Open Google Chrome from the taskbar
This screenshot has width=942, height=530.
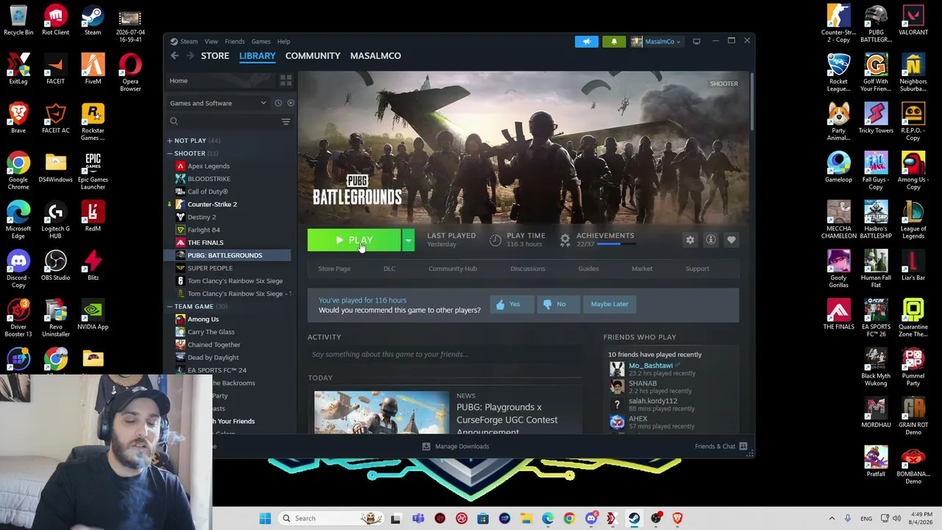click(569, 518)
